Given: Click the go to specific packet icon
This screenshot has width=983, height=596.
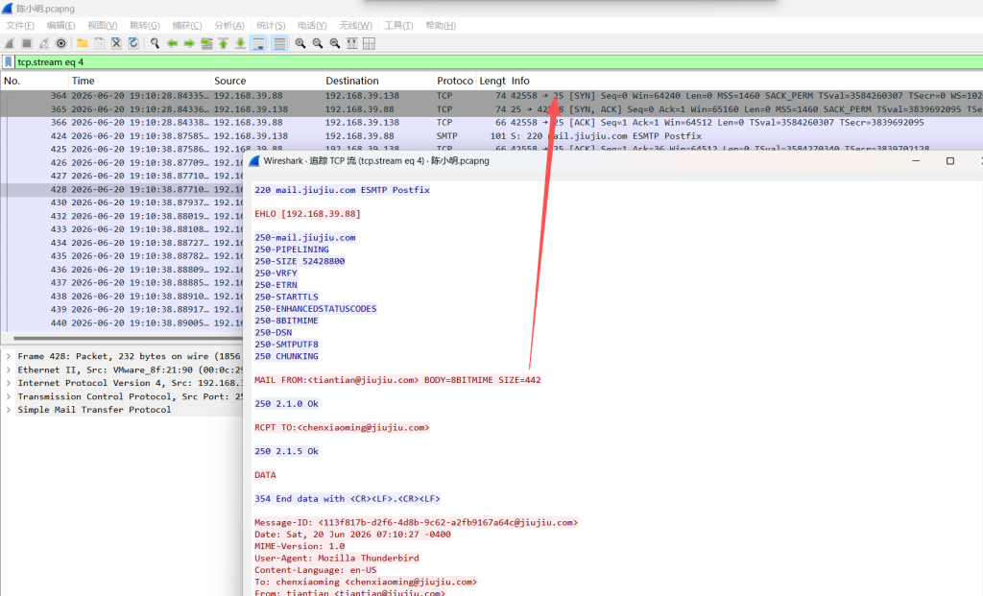Looking at the screenshot, I should pos(206,43).
